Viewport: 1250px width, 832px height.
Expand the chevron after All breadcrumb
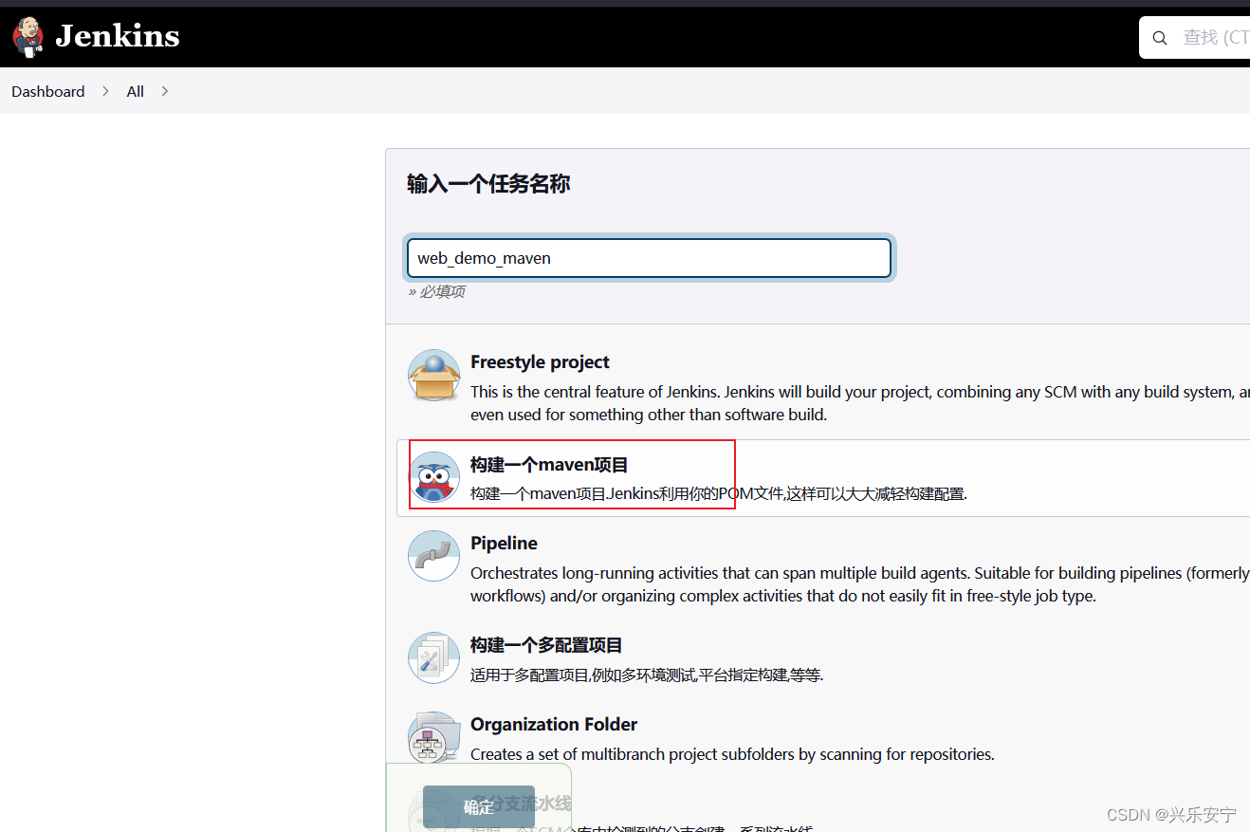pos(165,91)
